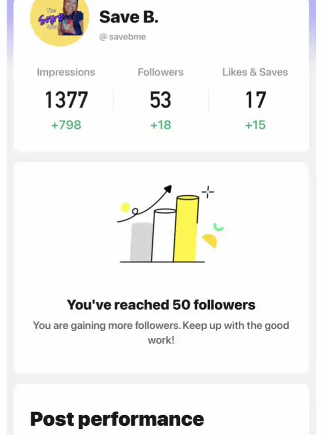Screen dimensions: 325x435
Task: Tap the Save B. profile name
Action: point(128,17)
